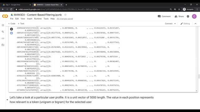Click output row starting -8860671864164757449
This screenshot has width=200, height=112.
pos(68,39)
